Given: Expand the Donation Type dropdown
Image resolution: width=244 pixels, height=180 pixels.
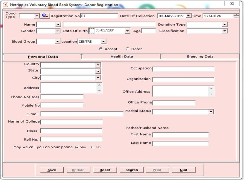Looking at the screenshot, I should [x=224, y=25].
